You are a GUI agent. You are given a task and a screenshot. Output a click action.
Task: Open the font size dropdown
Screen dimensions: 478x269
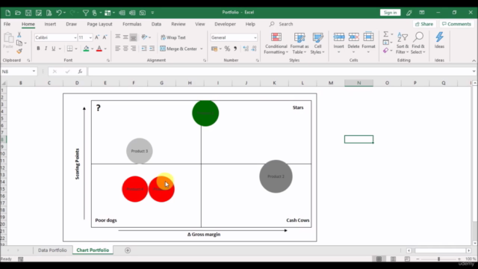(x=90, y=37)
